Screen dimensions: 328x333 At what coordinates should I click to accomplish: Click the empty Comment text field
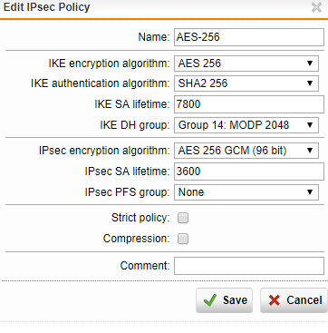[x=249, y=266]
